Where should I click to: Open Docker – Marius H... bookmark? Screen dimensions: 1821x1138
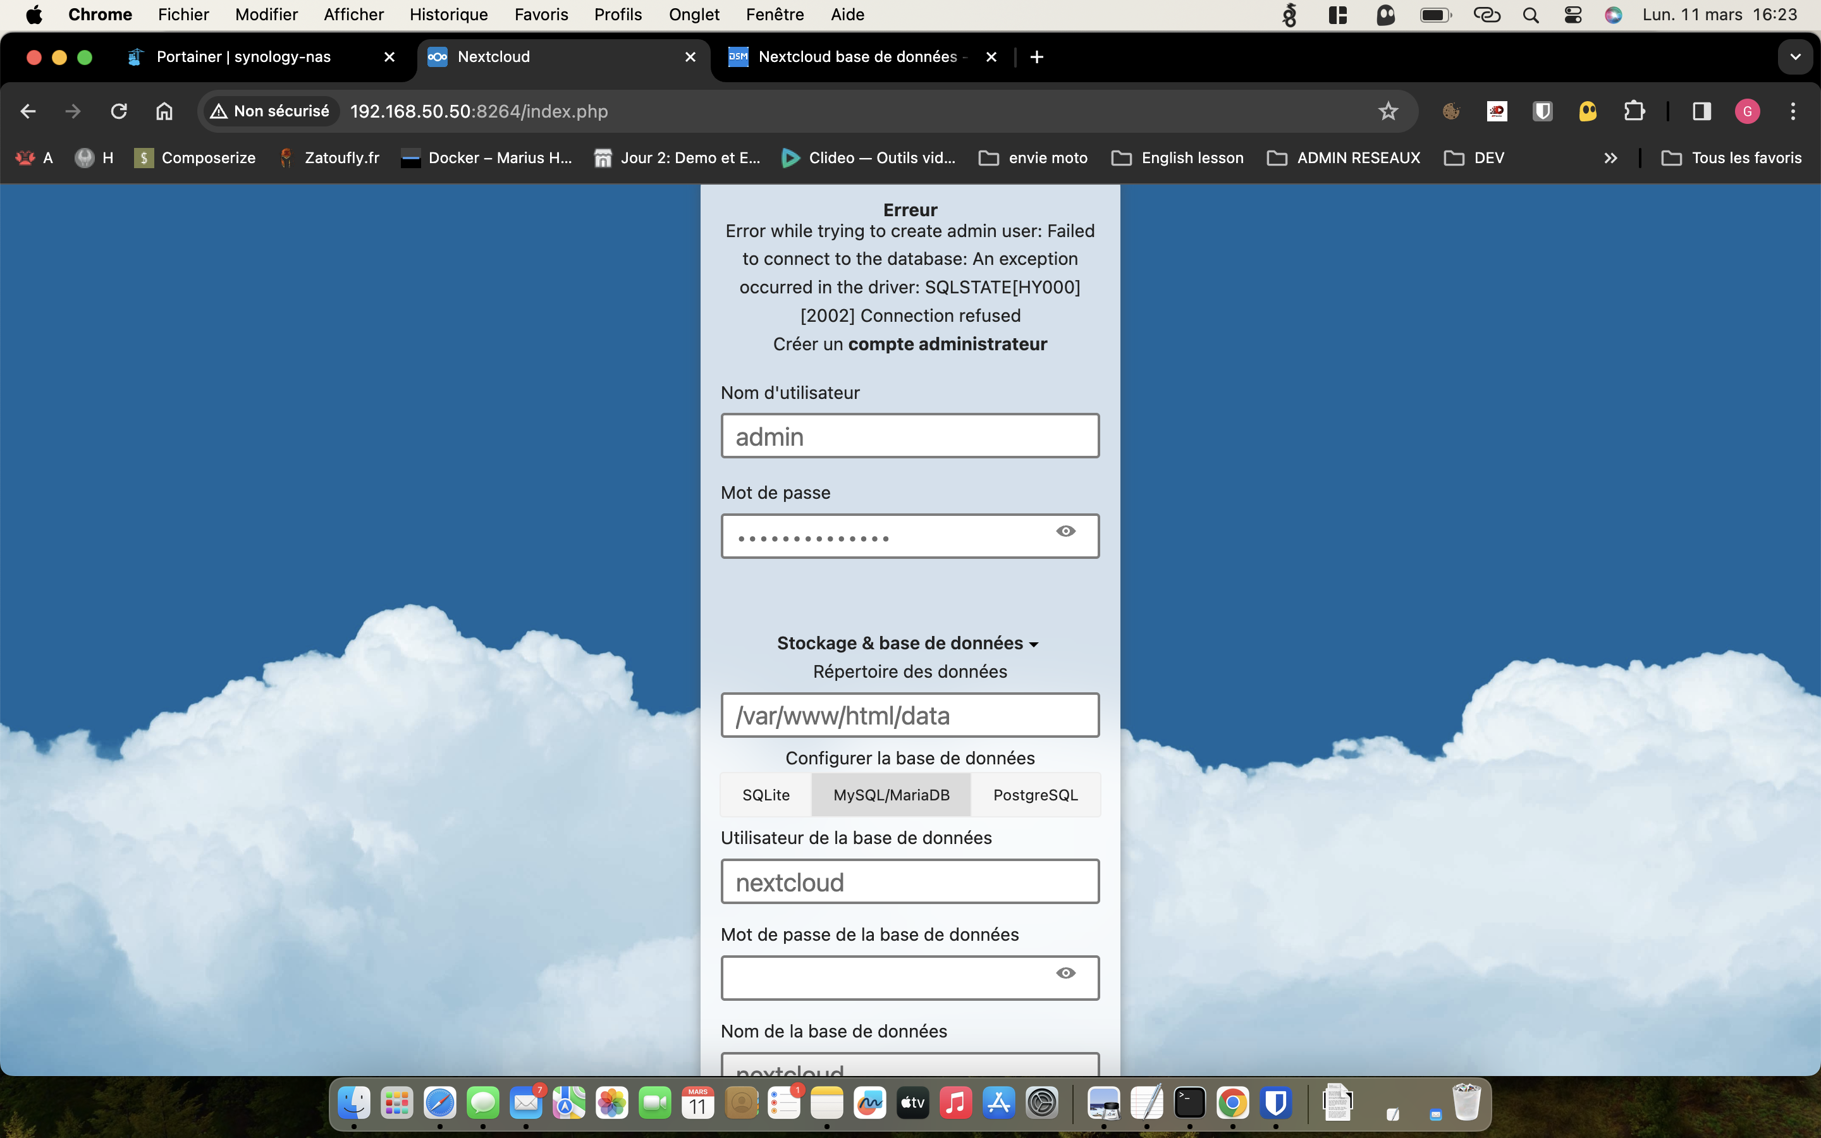[487, 158]
